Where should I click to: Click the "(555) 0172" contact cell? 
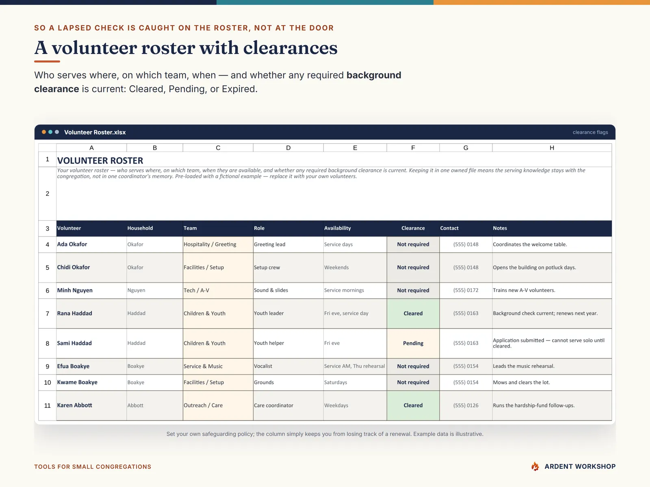pyautogui.click(x=466, y=291)
